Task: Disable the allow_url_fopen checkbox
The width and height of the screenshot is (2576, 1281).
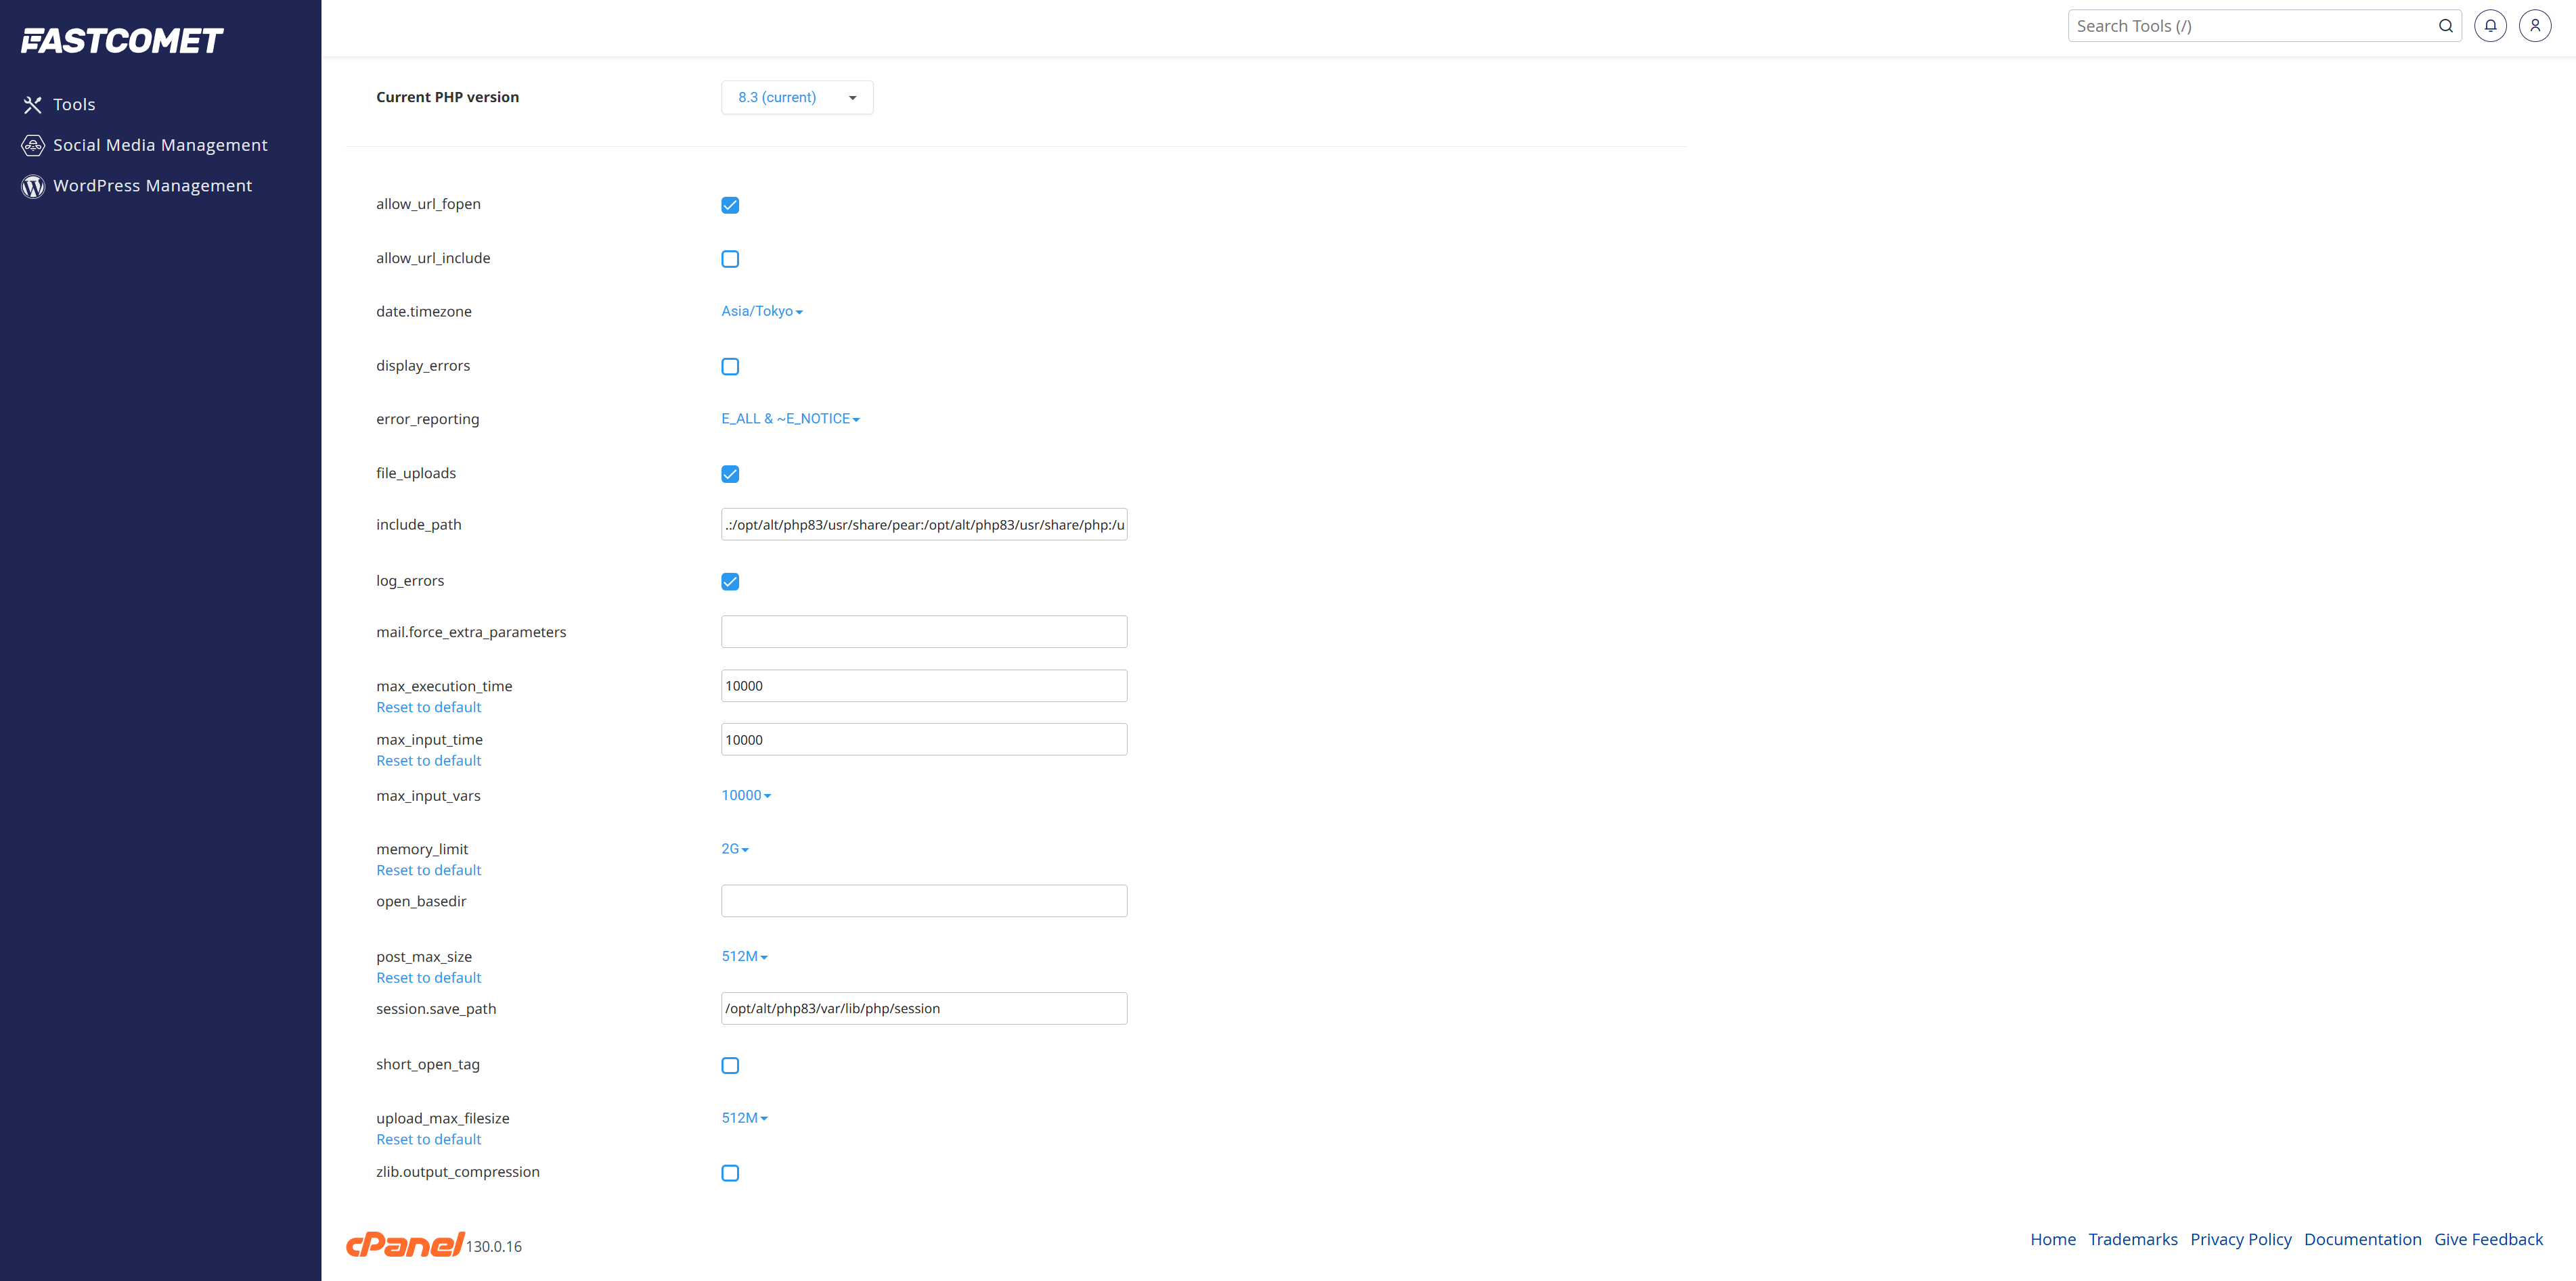Action: coord(730,205)
